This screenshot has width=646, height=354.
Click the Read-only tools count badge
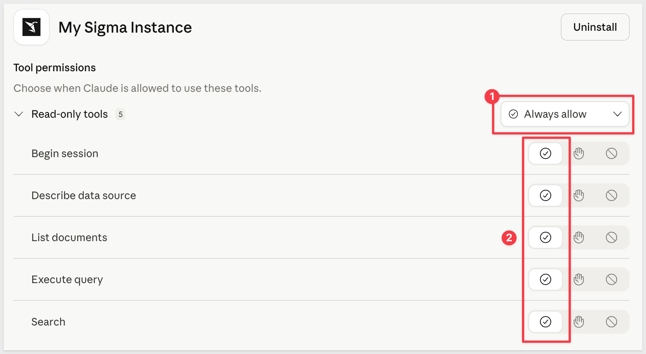pos(120,114)
